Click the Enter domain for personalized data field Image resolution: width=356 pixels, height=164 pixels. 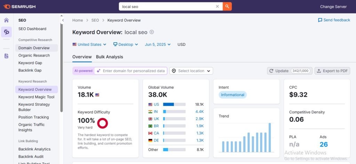131,71
